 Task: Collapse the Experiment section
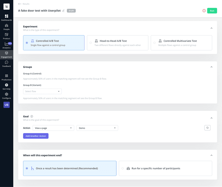pyautogui.click(x=211, y=28)
